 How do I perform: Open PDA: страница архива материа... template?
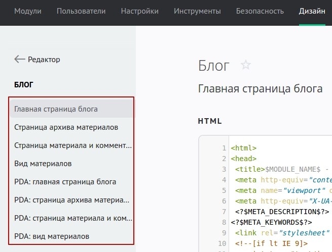[x=72, y=200]
